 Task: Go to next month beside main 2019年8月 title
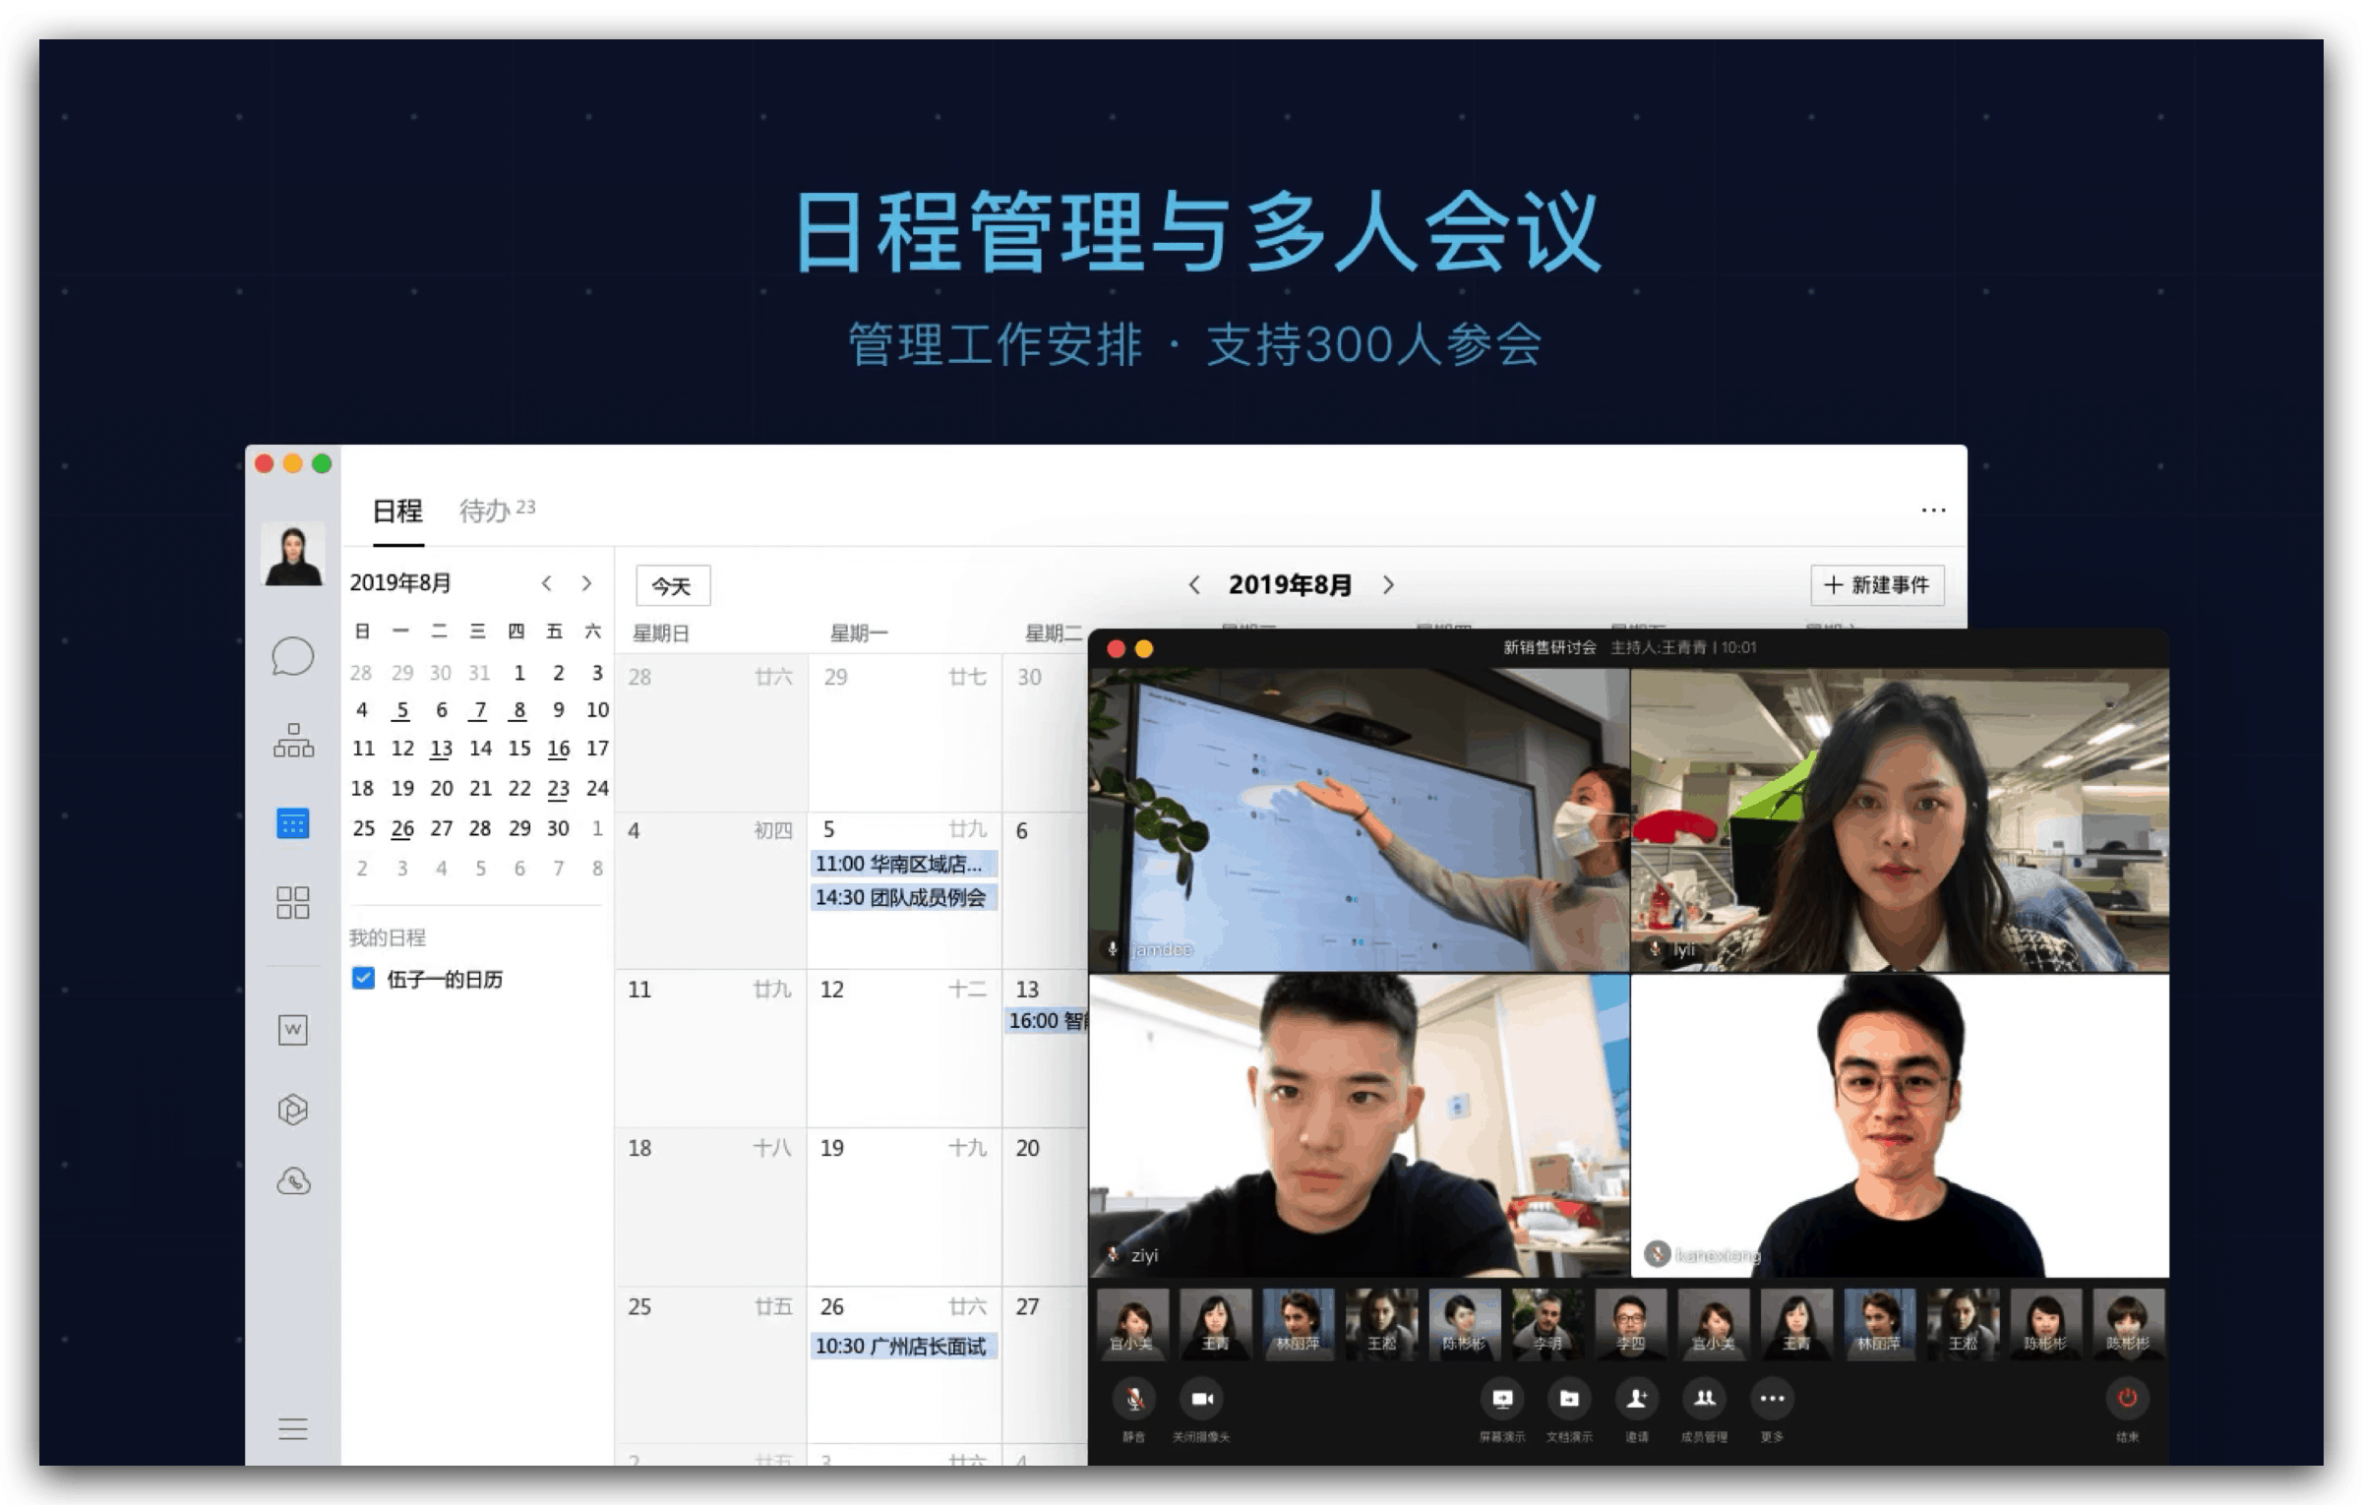[1388, 585]
